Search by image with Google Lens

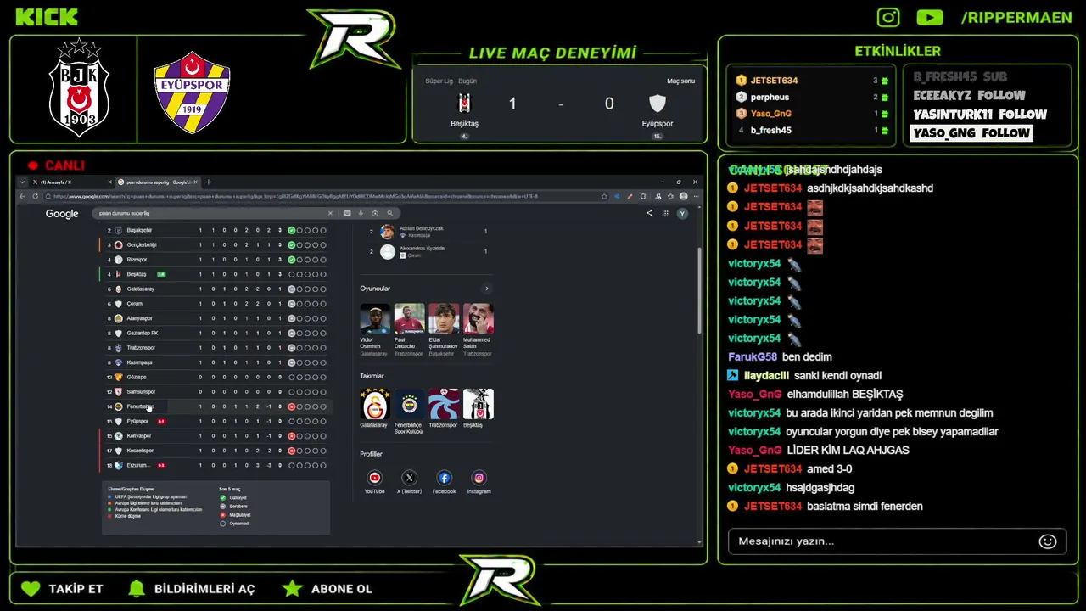click(x=374, y=213)
